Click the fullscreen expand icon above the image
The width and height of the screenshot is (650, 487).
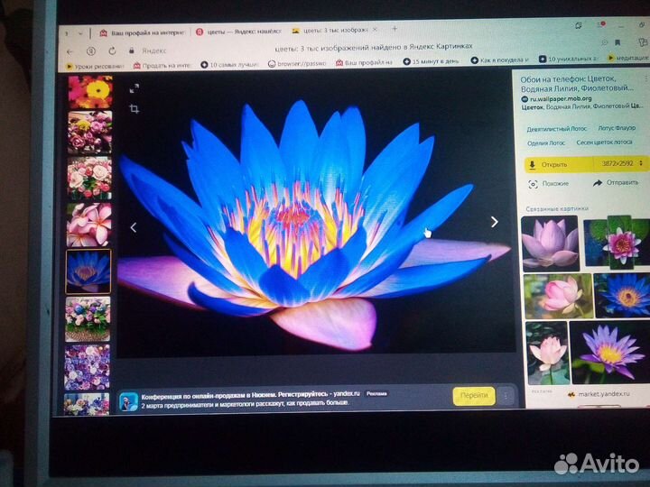pyautogui.click(x=134, y=88)
